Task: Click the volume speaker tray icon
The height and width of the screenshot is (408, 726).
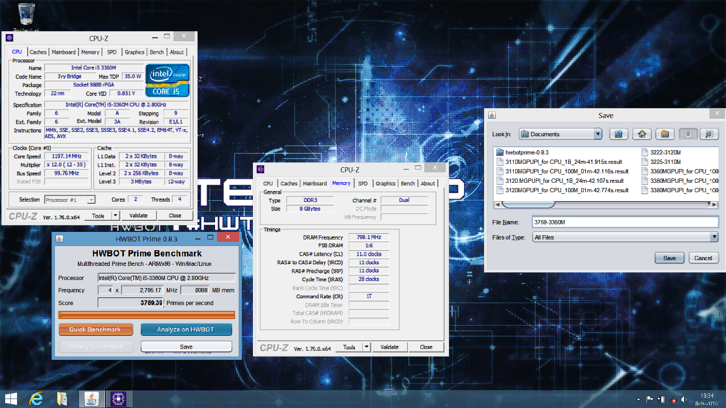Action: (683, 399)
